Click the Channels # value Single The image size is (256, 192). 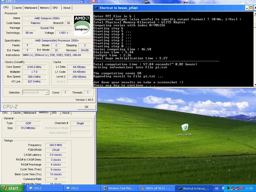[x=80, y=123]
